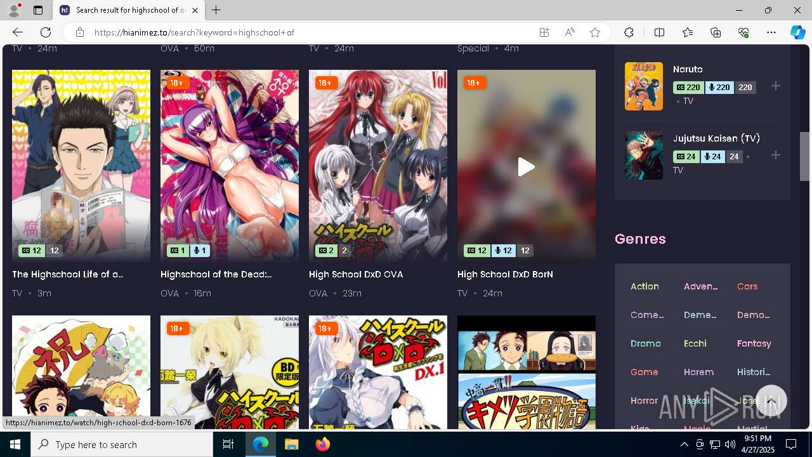Viewport: 812px width, 457px height.
Task: Click scroll-to-top arrow button
Action: click(771, 401)
